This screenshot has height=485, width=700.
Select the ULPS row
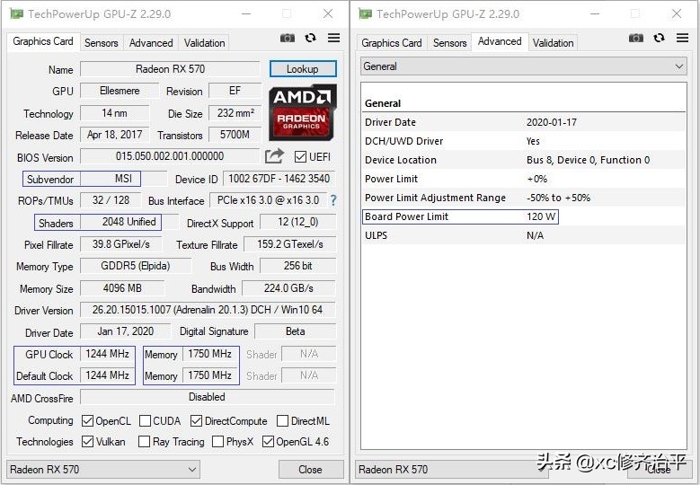tap(524, 235)
